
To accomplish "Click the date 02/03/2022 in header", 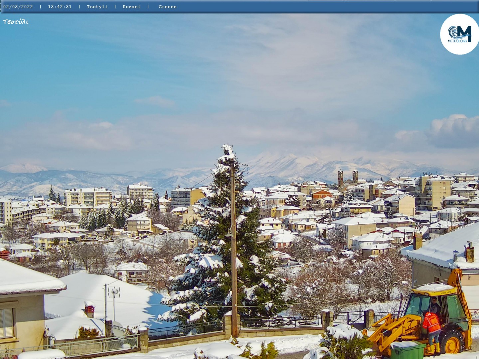I will tap(18, 7).
